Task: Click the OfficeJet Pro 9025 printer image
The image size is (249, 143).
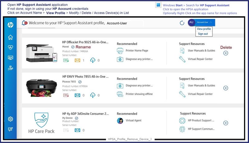Action: [x=42, y=53]
